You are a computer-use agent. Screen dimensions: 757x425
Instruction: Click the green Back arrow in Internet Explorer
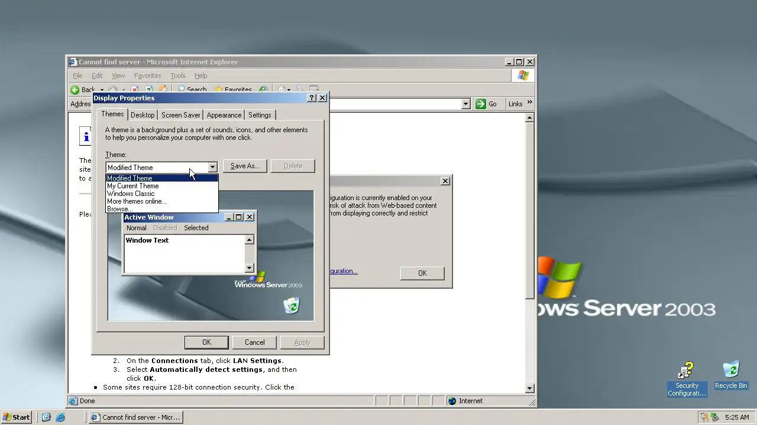click(75, 90)
